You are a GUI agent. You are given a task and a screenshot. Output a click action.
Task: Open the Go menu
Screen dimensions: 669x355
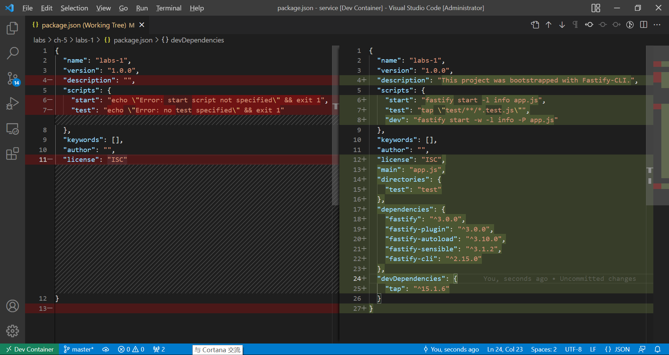pyautogui.click(x=123, y=8)
